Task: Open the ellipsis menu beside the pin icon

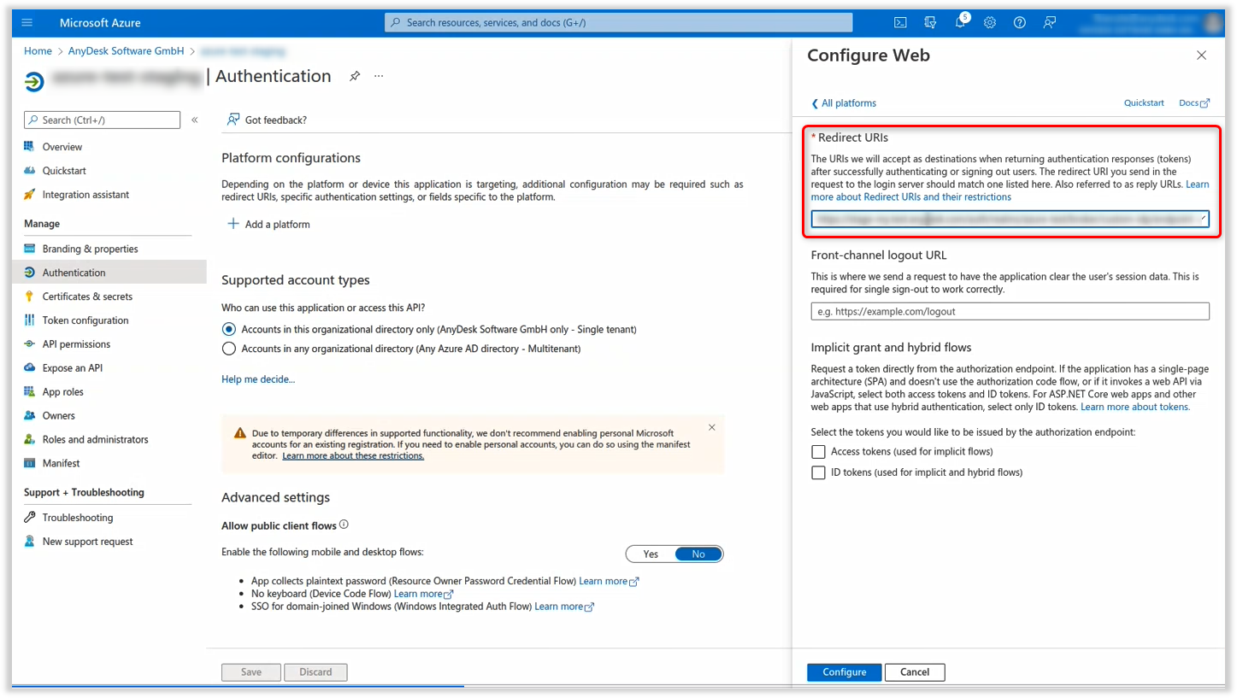Action: [378, 76]
